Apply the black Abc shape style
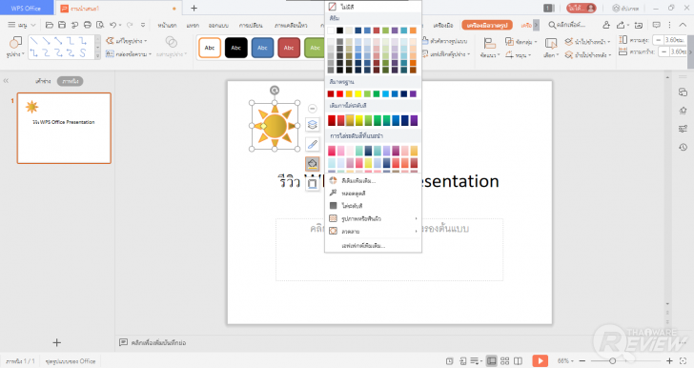Viewport: 694px width, 368px height. [x=235, y=48]
